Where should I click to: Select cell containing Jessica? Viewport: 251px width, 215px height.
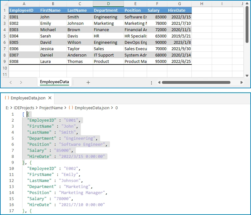click(x=53, y=49)
